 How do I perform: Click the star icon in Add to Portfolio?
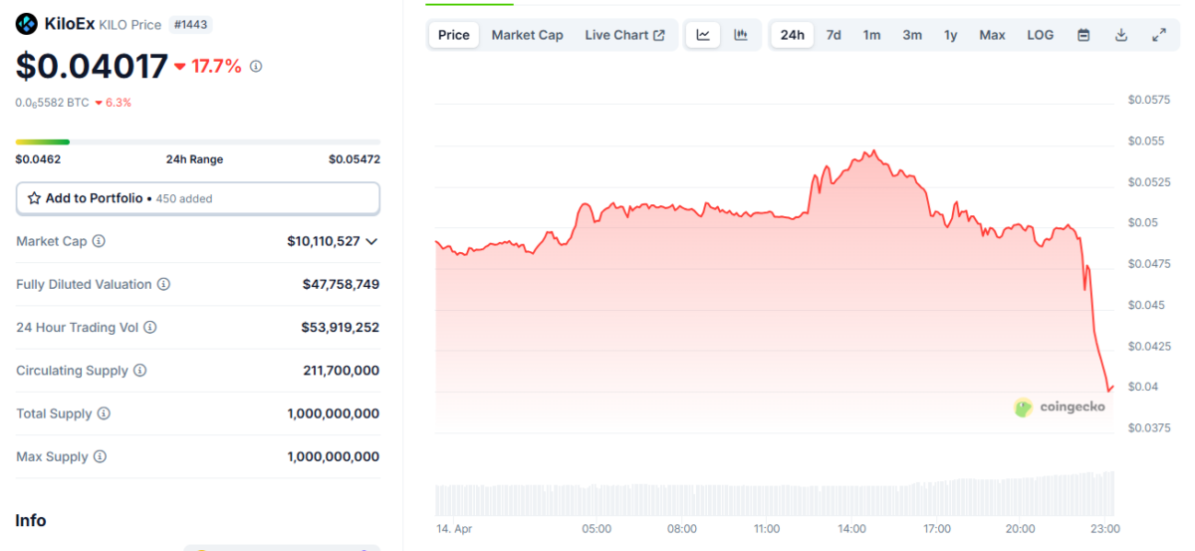pos(34,198)
